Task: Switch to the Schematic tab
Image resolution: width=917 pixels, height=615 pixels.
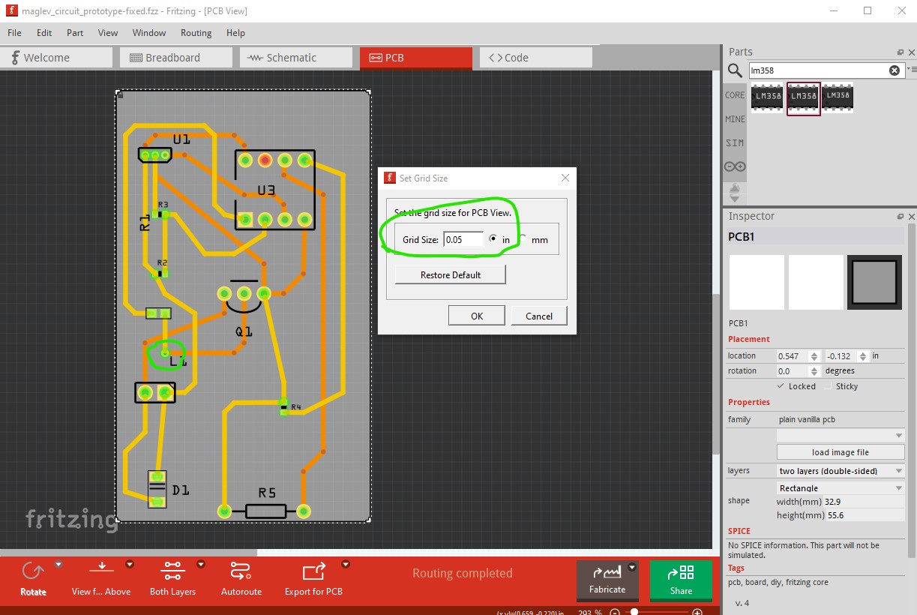Action: 296,58
